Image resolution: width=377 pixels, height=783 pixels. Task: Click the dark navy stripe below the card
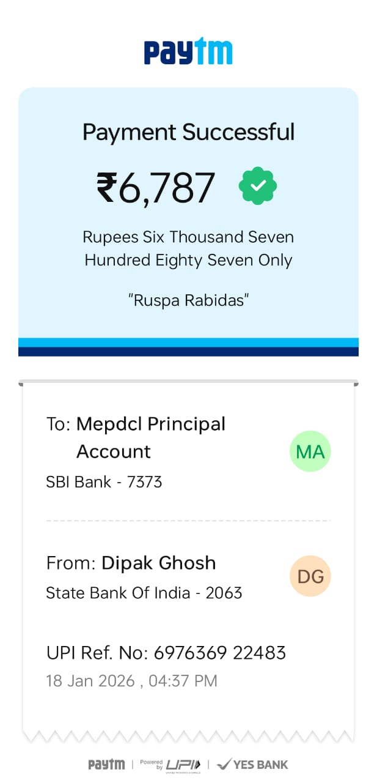[x=188, y=351]
